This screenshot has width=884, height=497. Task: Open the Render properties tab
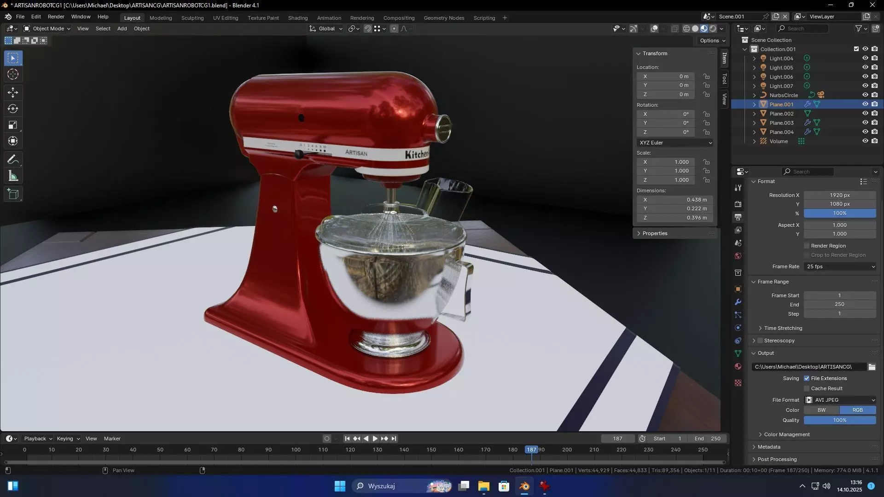coord(738,204)
